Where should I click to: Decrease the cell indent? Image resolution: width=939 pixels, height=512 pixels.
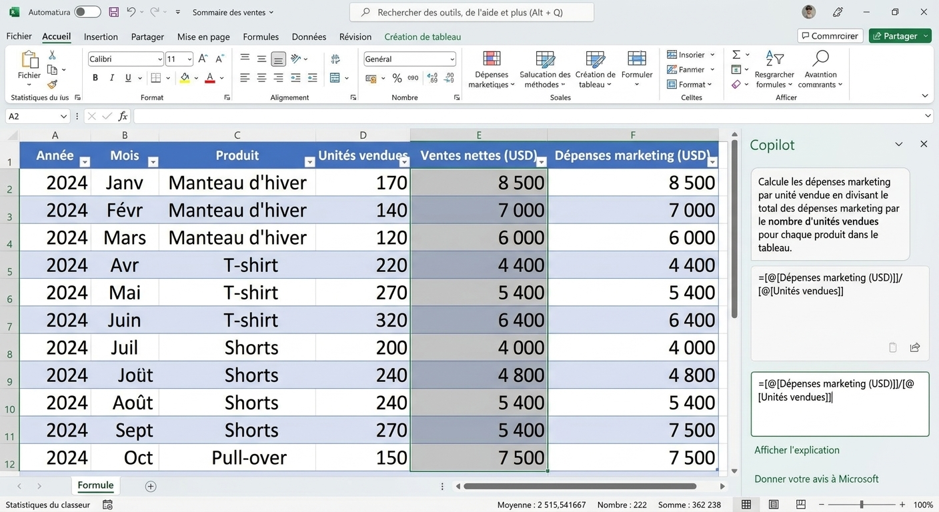[x=295, y=78]
